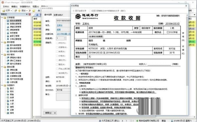
Task: Open the 打开 button dropdown arrow
Action: tap(11, 11)
